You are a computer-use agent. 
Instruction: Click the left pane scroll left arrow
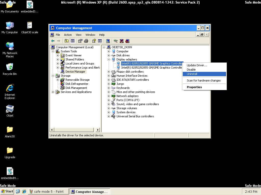(x=52, y=130)
